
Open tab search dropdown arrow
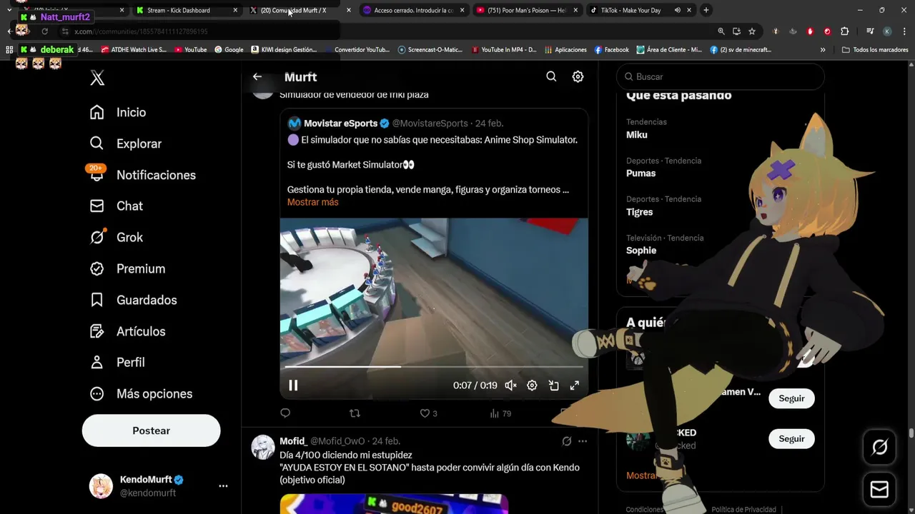[9, 10]
